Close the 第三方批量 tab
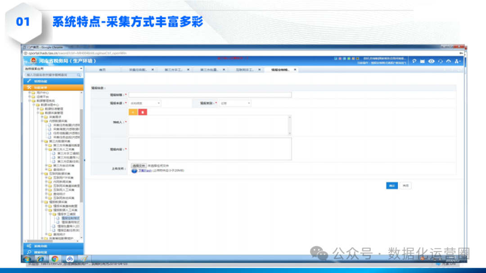Viewport: 486px width, 273px height. 224,70
